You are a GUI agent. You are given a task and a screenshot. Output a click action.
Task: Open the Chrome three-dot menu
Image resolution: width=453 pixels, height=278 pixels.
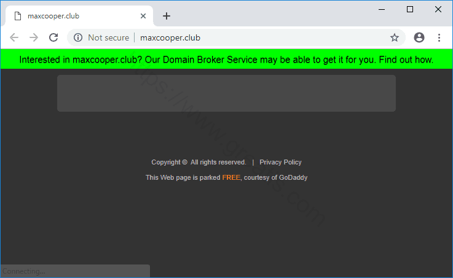[x=439, y=37]
